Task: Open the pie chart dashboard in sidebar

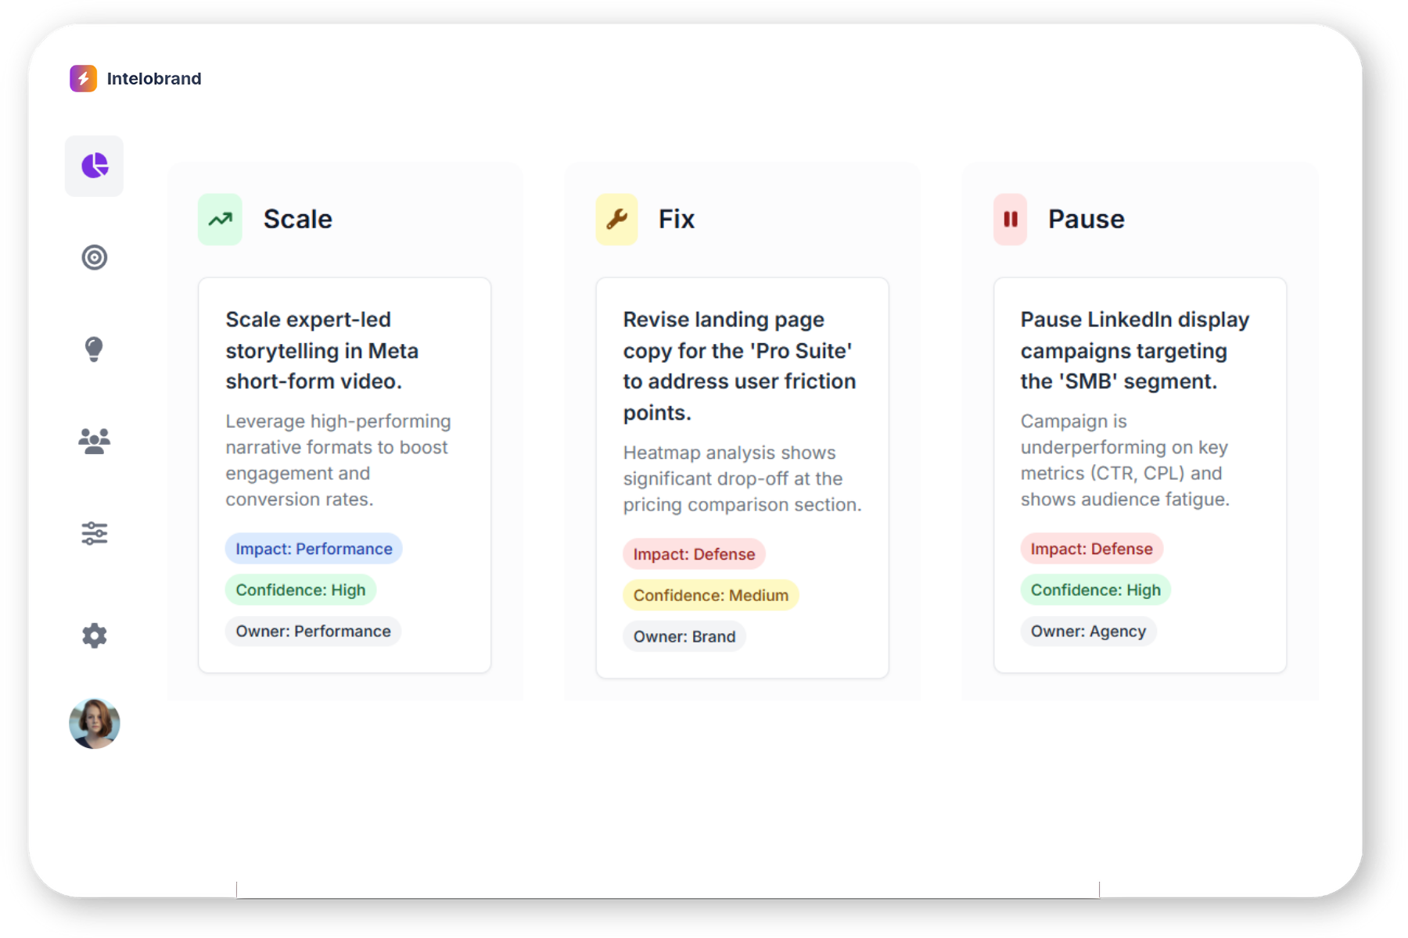Action: (95, 166)
